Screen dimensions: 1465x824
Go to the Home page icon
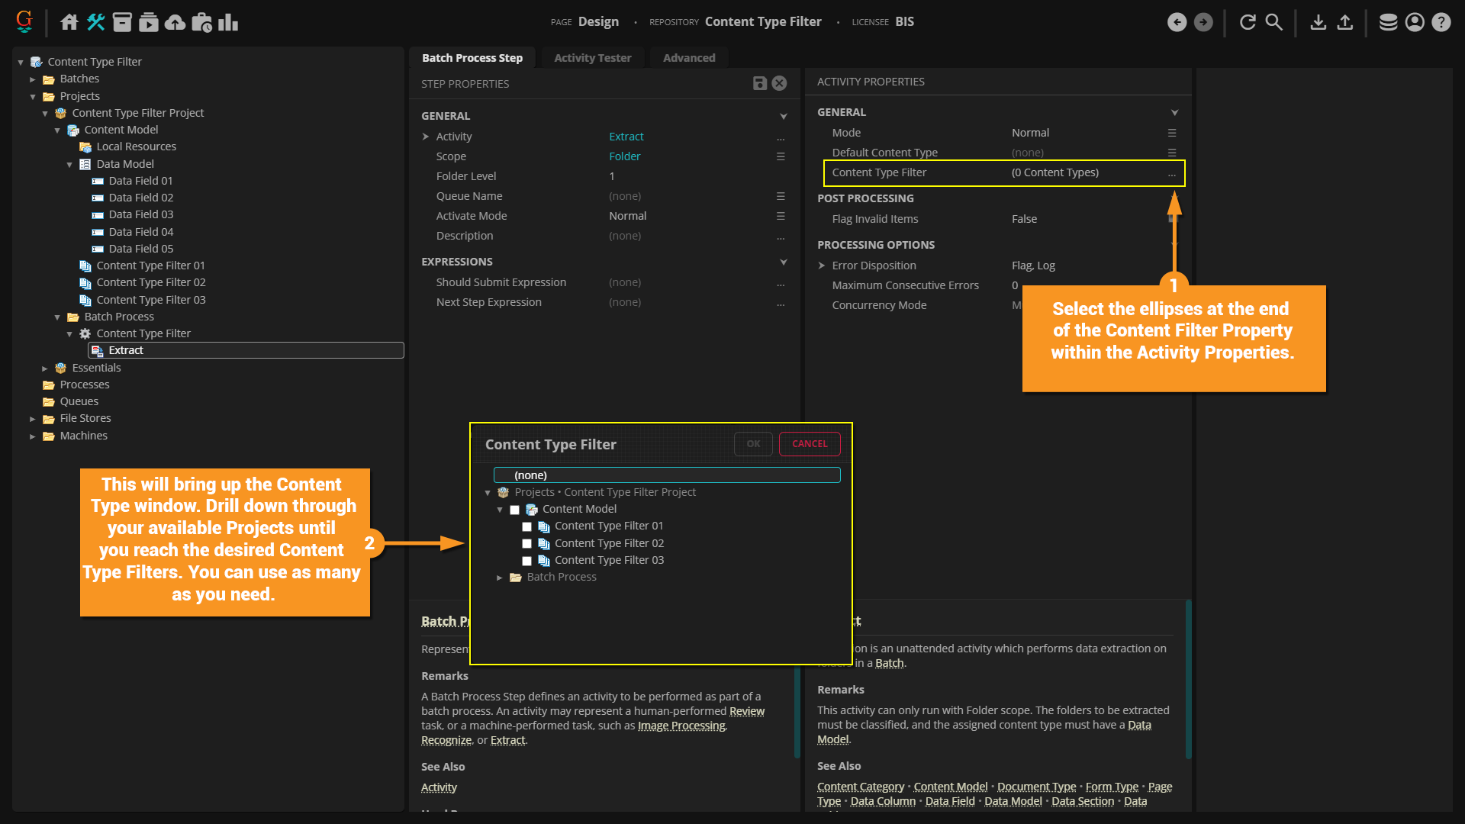tap(69, 22)
